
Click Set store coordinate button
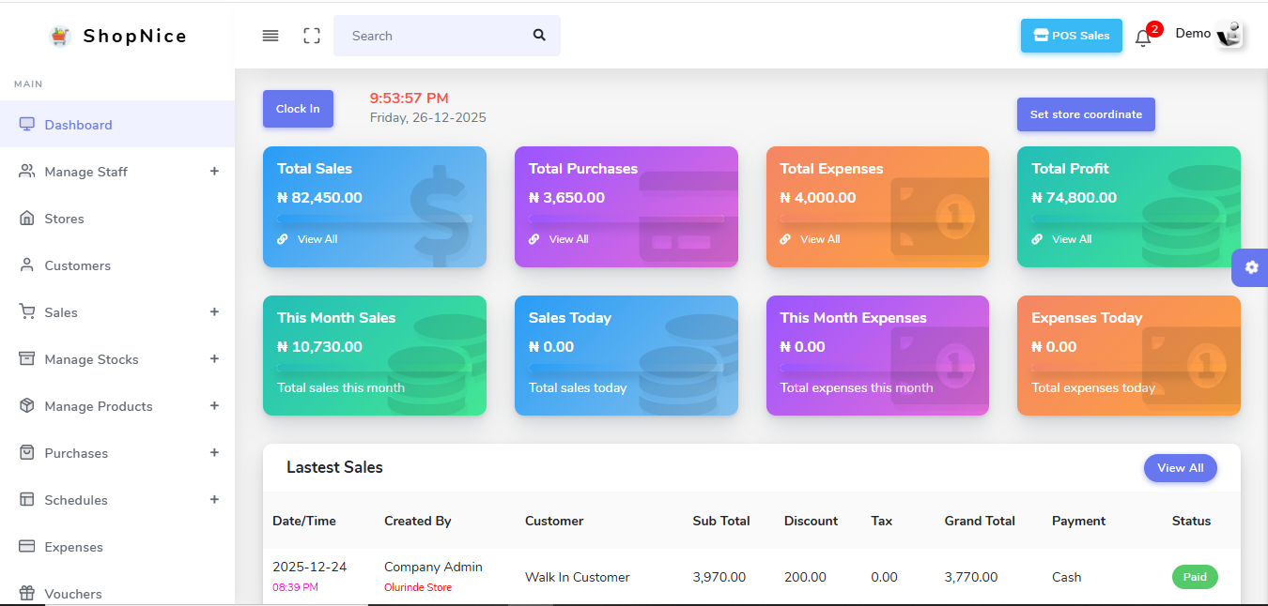click(1086, 114)
